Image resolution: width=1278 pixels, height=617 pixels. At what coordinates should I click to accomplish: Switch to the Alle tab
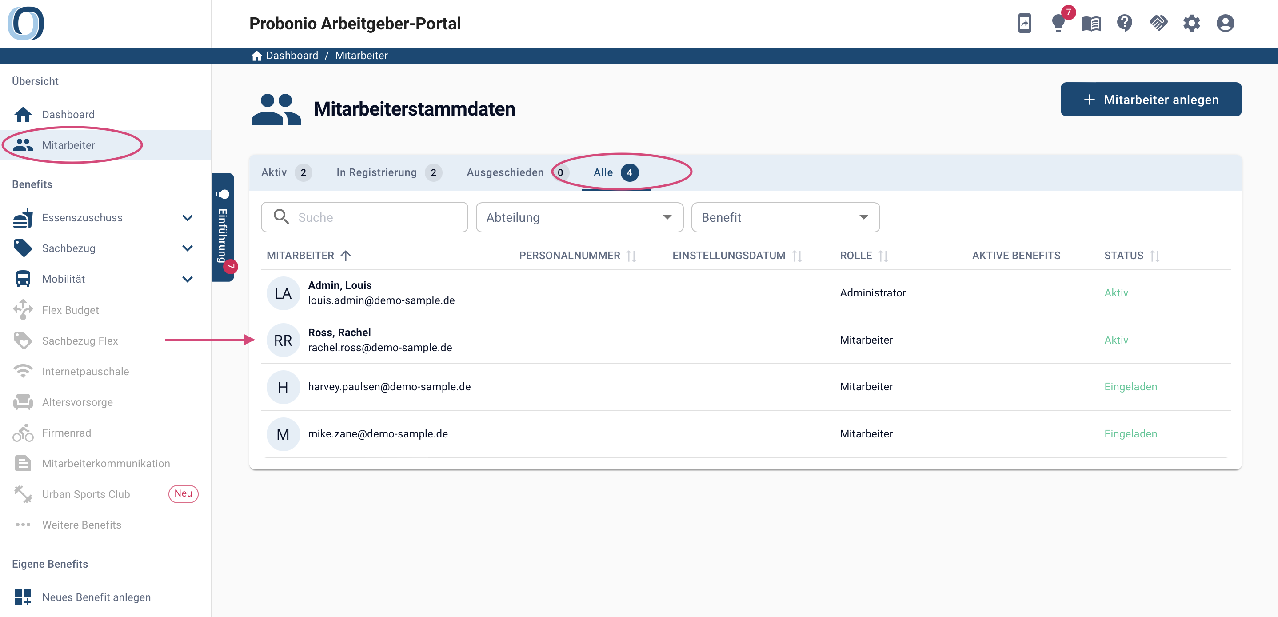[x=616, y=173]
